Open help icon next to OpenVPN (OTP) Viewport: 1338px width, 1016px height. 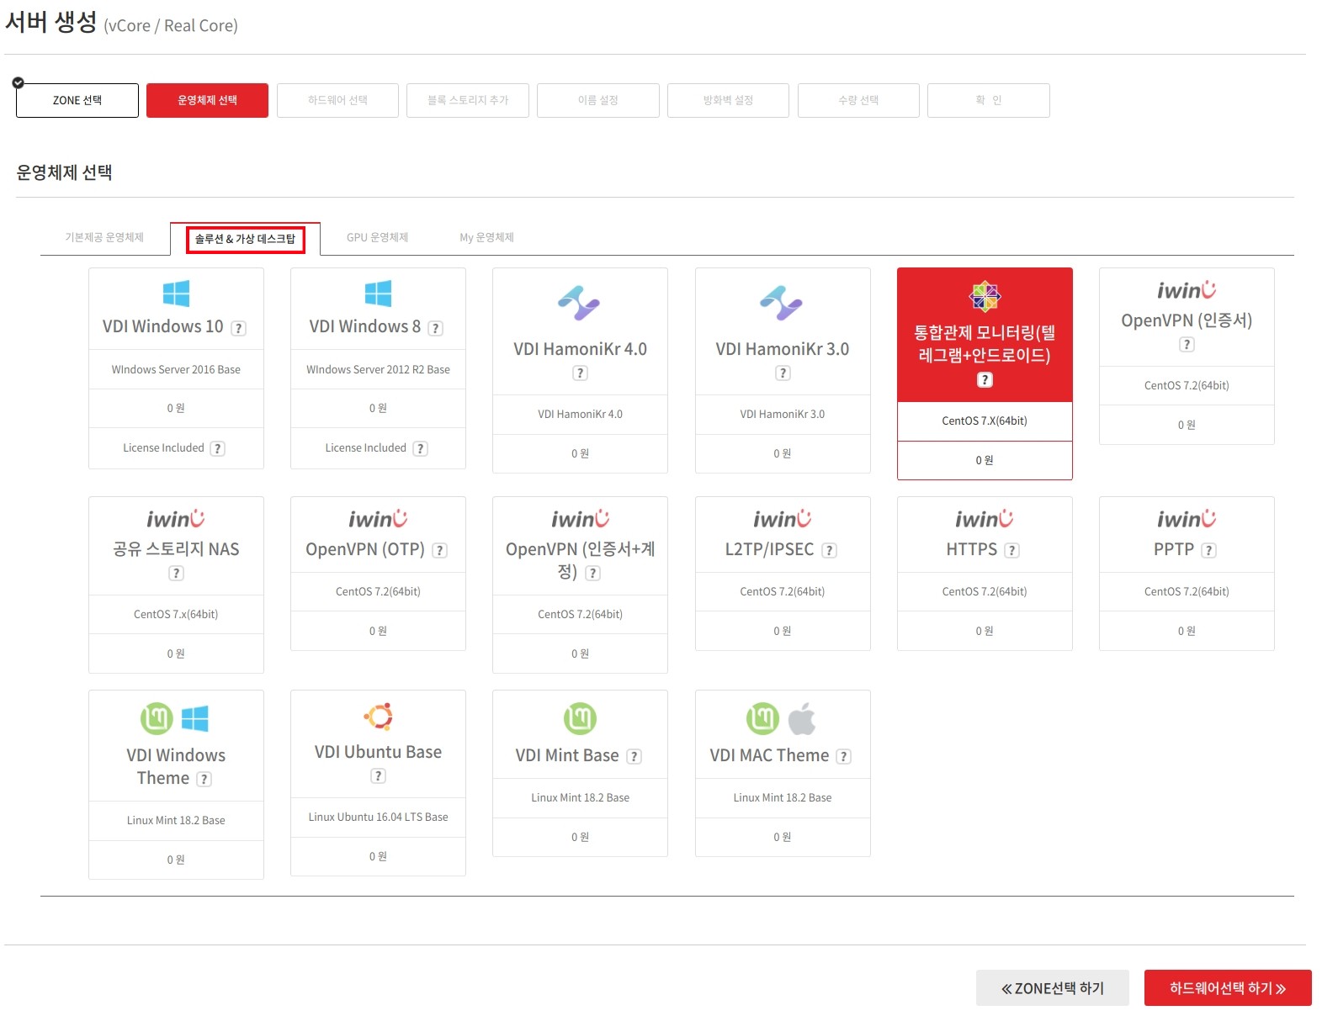[439, 550]
